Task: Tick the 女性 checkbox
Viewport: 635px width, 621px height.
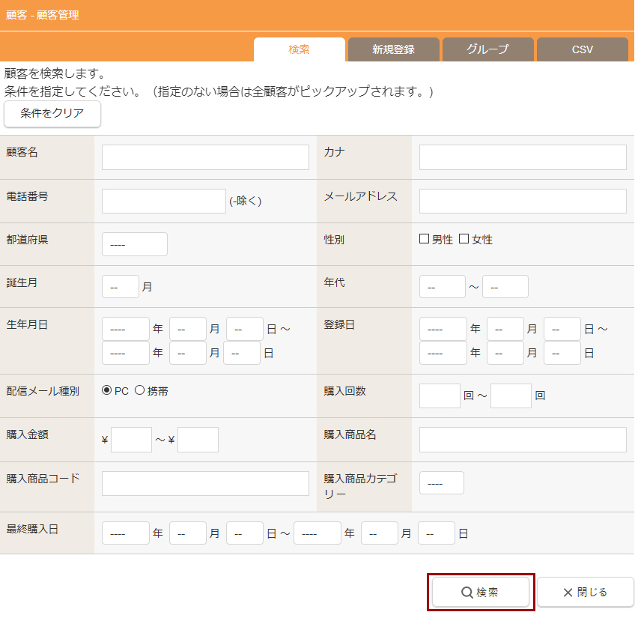Action: click(x=464, y=239)
